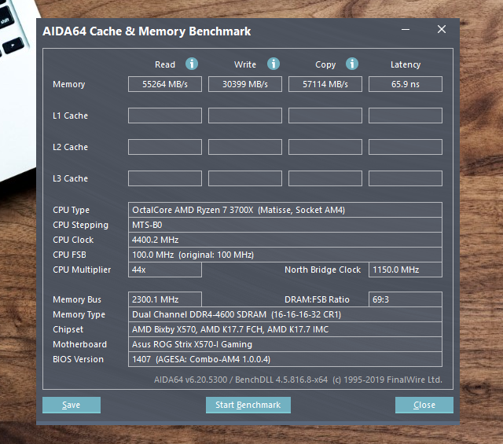Click the L2 Cache row label

click(70, 147)
